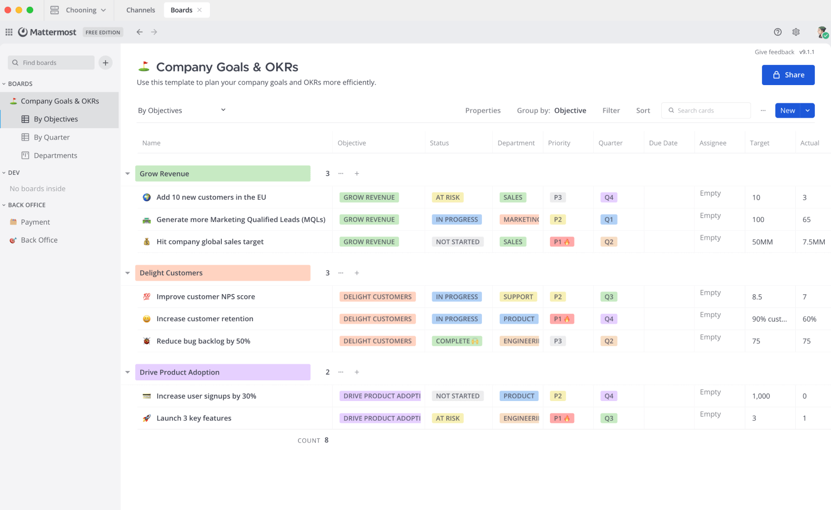
Task: Collapse the Grow Revenue group
Action: (128, 174)
